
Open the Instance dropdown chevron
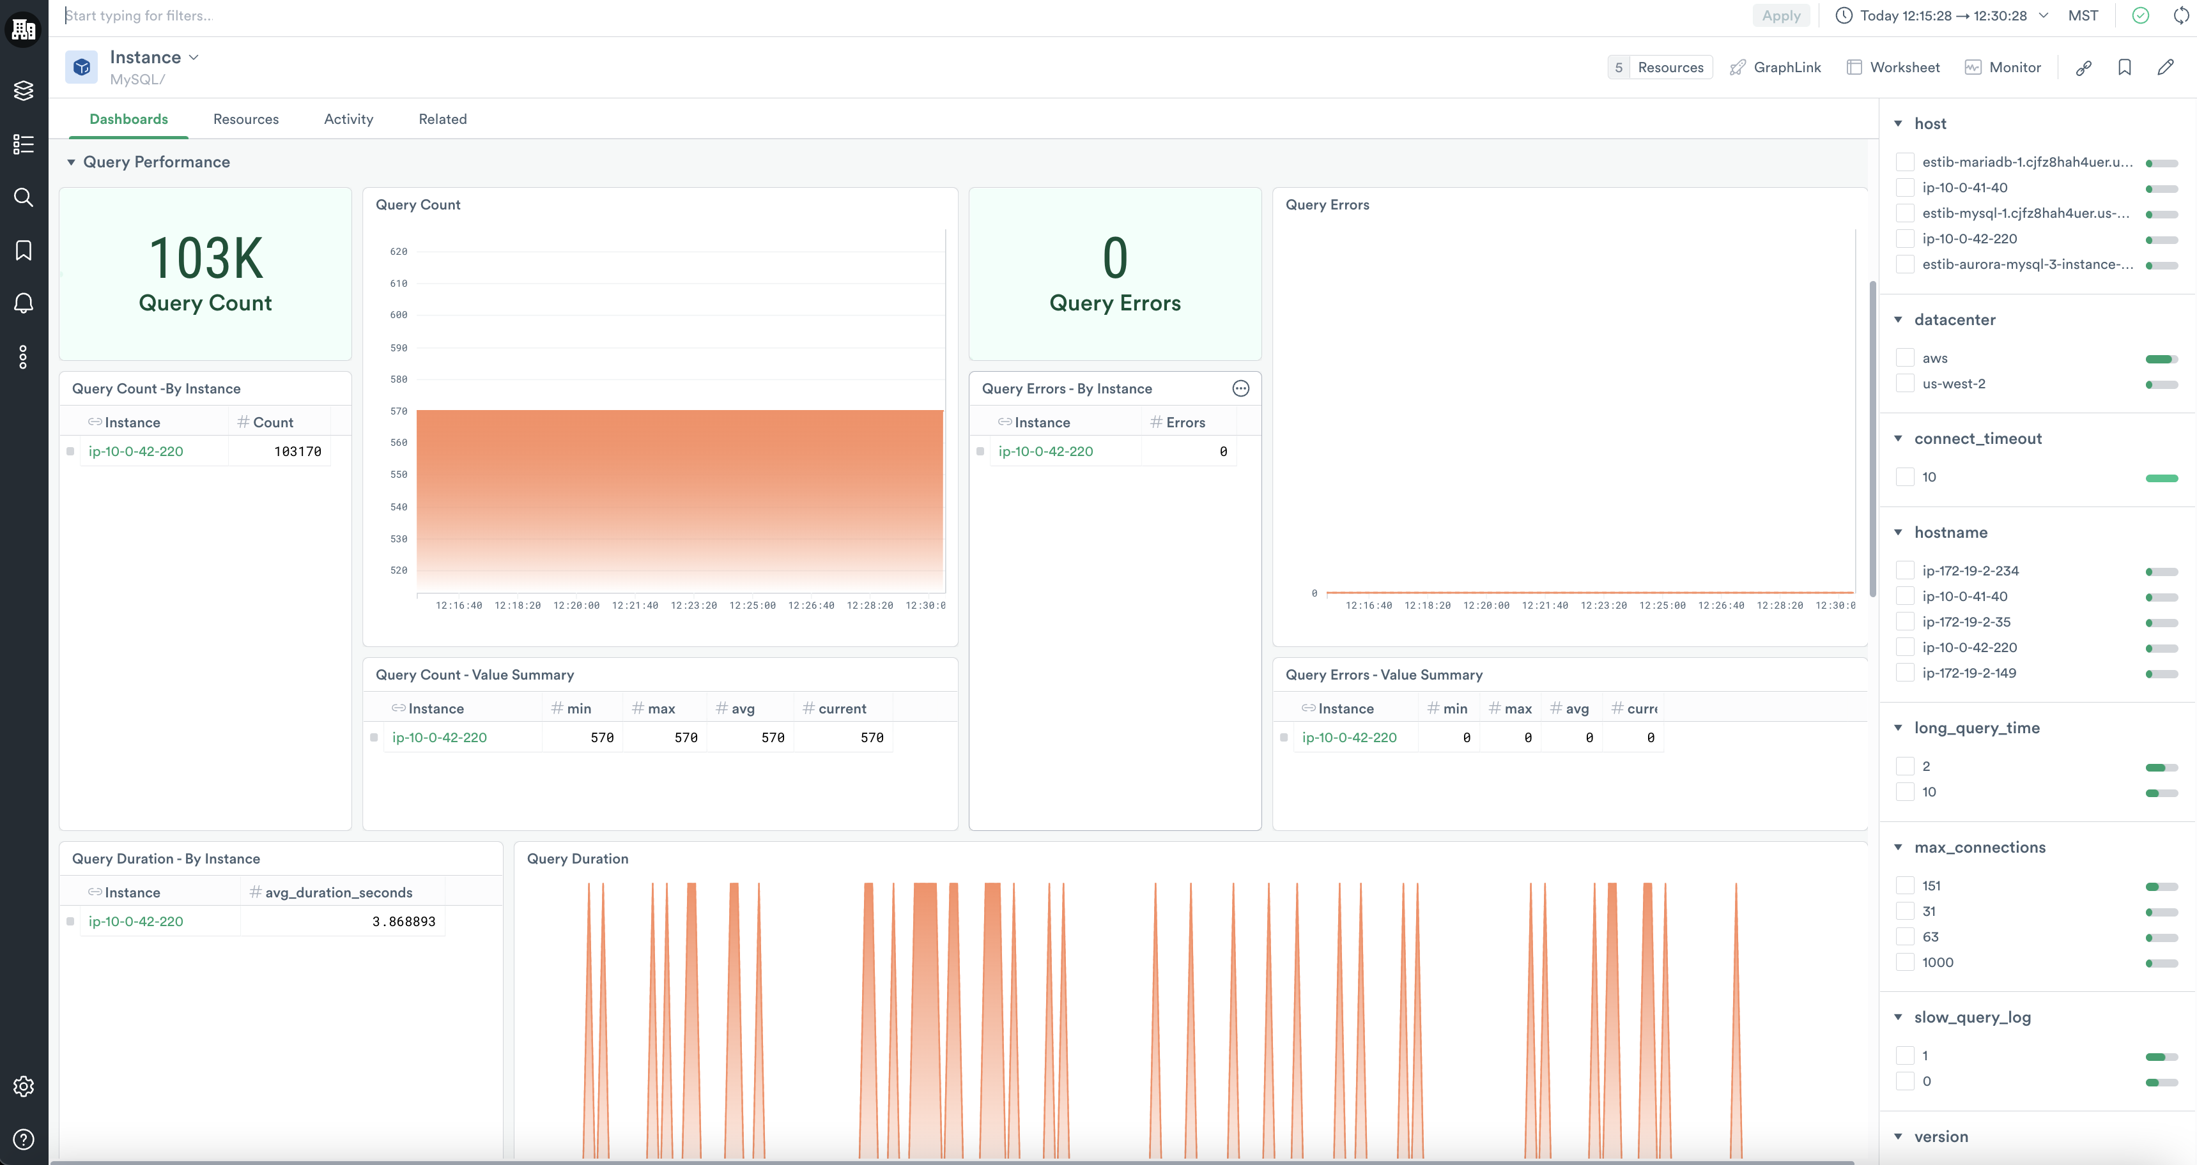tap(194, 57)
